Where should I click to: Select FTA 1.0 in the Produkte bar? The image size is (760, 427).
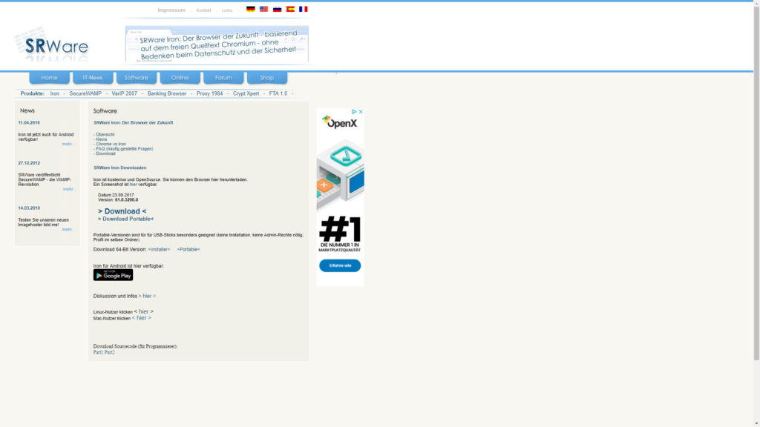click(278, 93)
